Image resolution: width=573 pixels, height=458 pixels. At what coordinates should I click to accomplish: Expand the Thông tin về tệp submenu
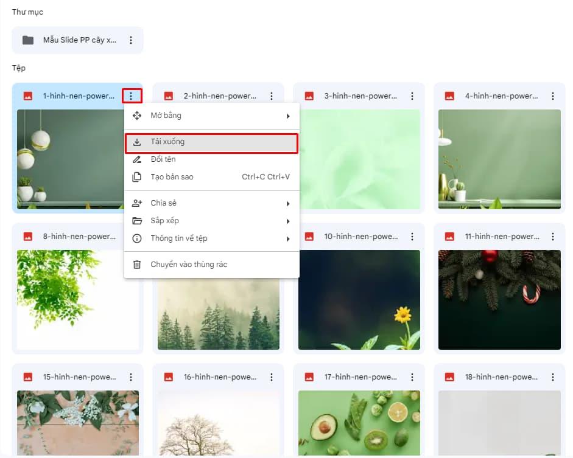pyautogui.click(x=289, y=238)
